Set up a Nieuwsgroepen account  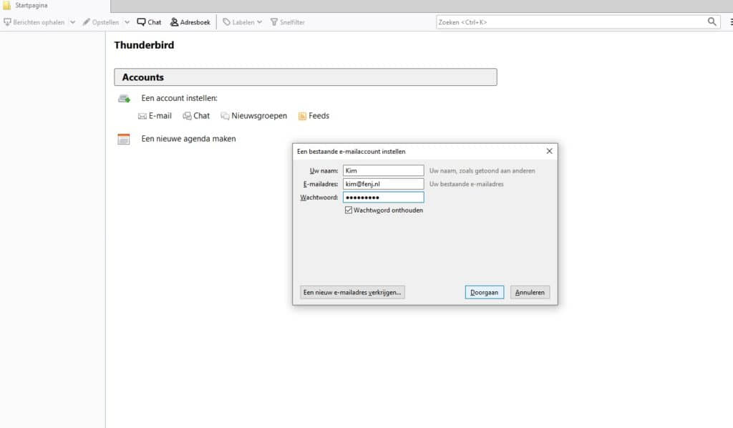(254, 116)
